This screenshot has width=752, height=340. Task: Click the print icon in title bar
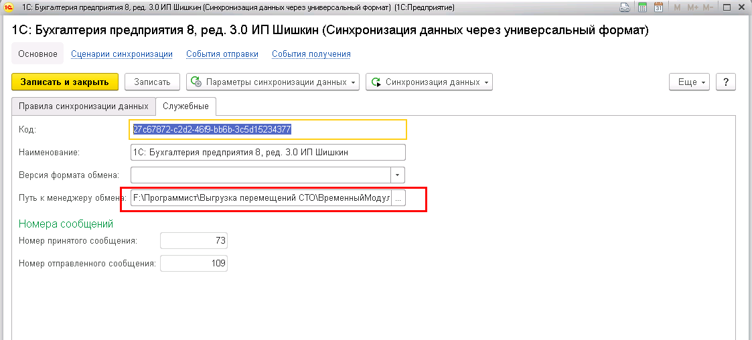pyautogui.click(x=624, y=7)
